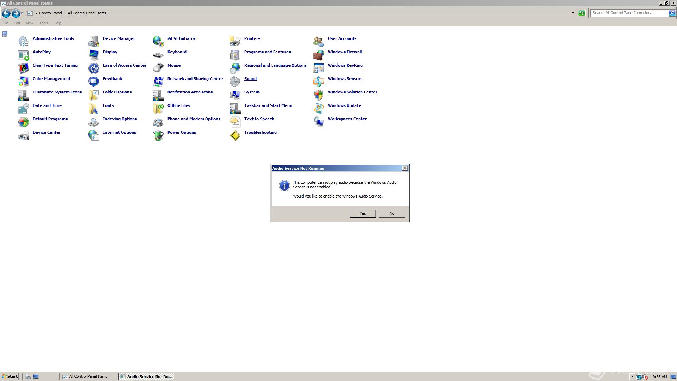This screenshot has width=677, height=381.
Task: Open the File menu
Action: [x=5, y=23]
